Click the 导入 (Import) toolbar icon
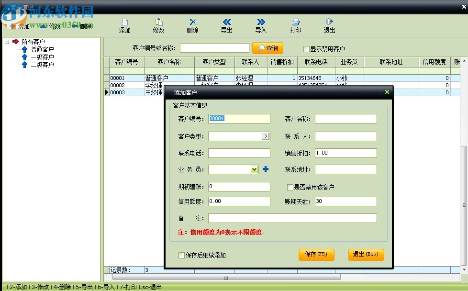The width and height of the screenshot is (468, 291). [260, 25]
